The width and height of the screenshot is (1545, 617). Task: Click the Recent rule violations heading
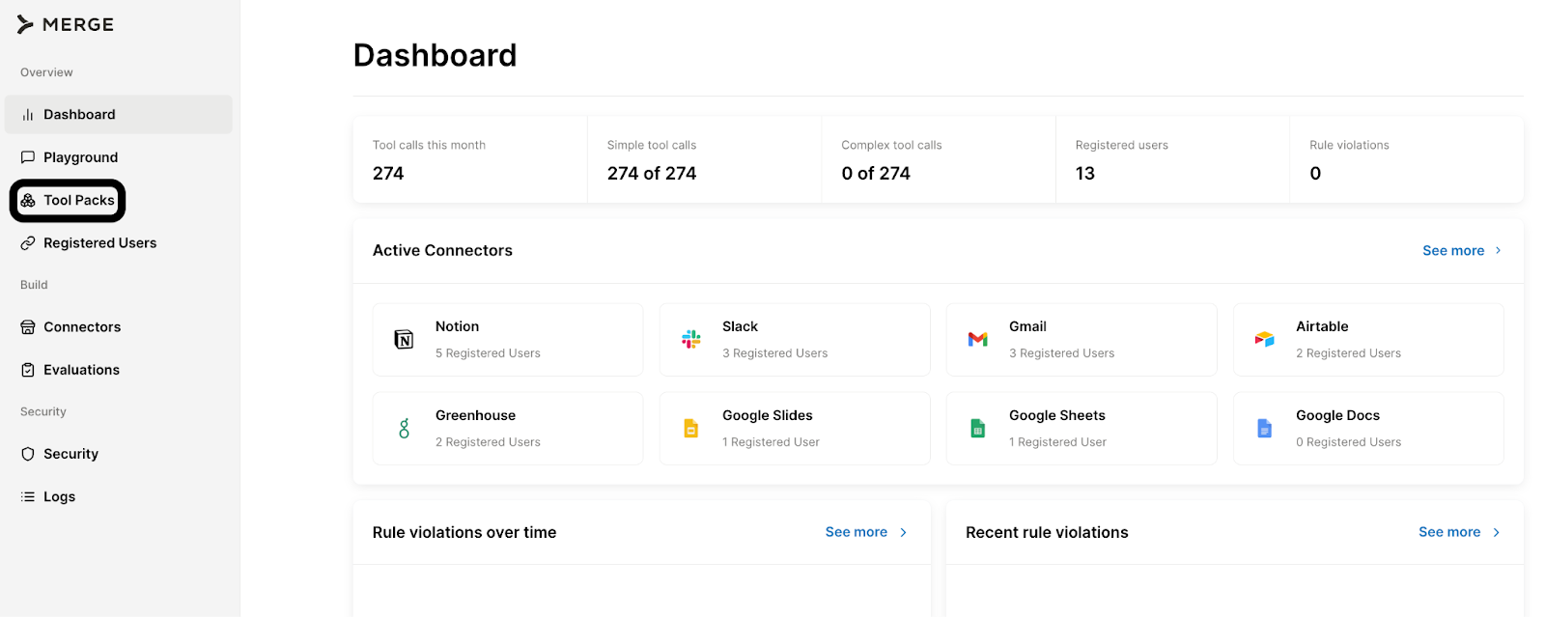tap(1047, 533)
